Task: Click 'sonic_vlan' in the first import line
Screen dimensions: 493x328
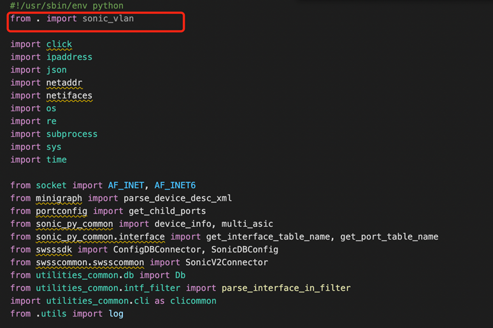Action: tap(108, 18)
